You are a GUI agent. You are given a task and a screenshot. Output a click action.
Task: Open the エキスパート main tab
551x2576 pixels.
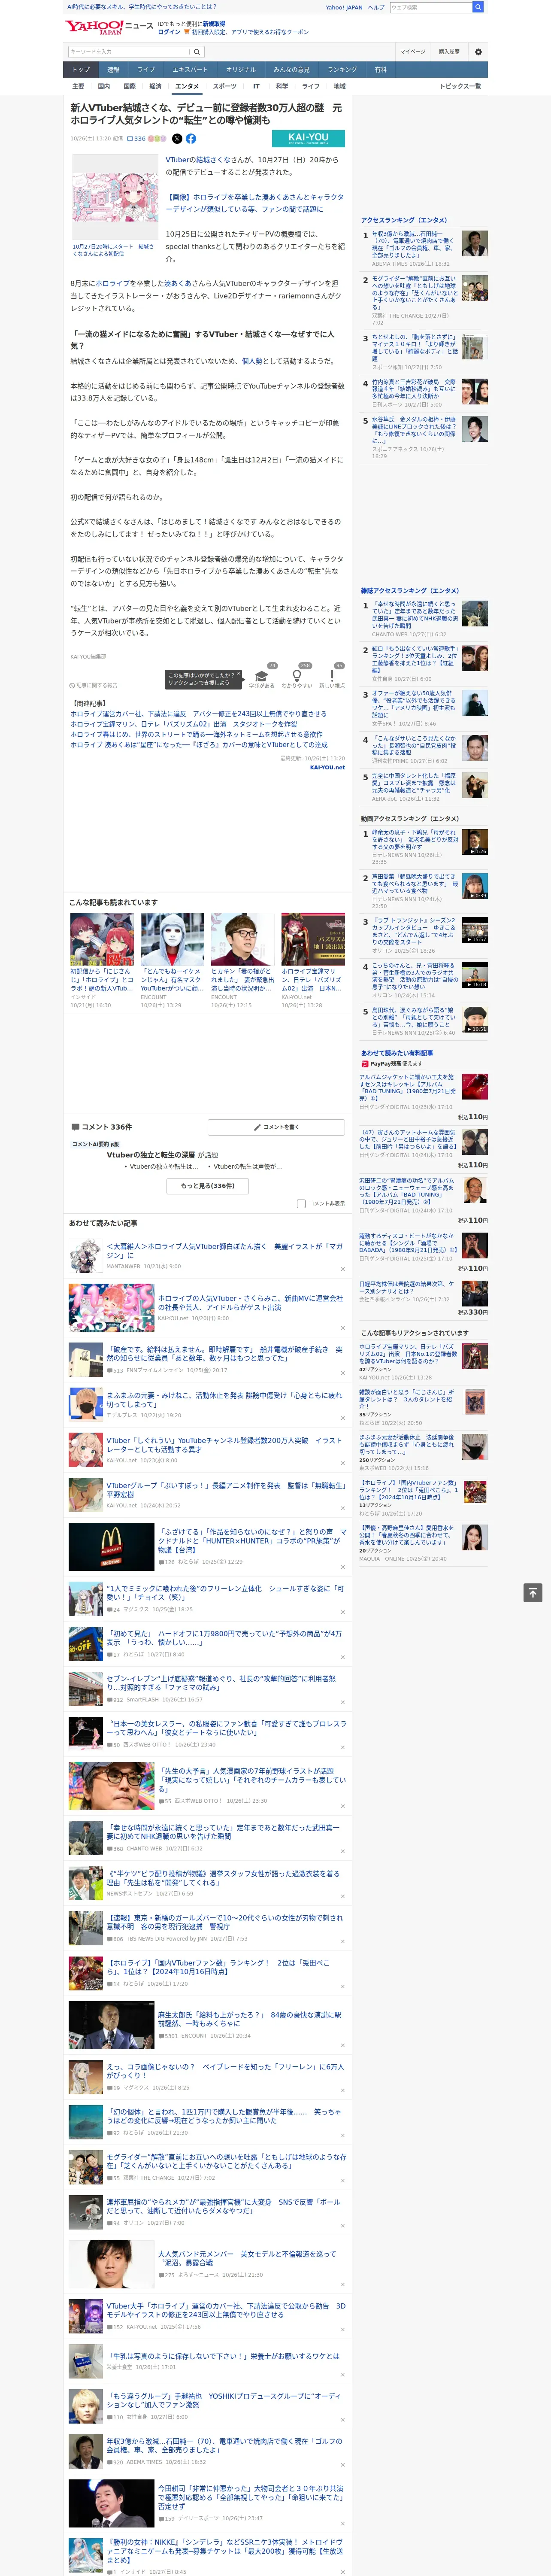(x=190, y=70)
